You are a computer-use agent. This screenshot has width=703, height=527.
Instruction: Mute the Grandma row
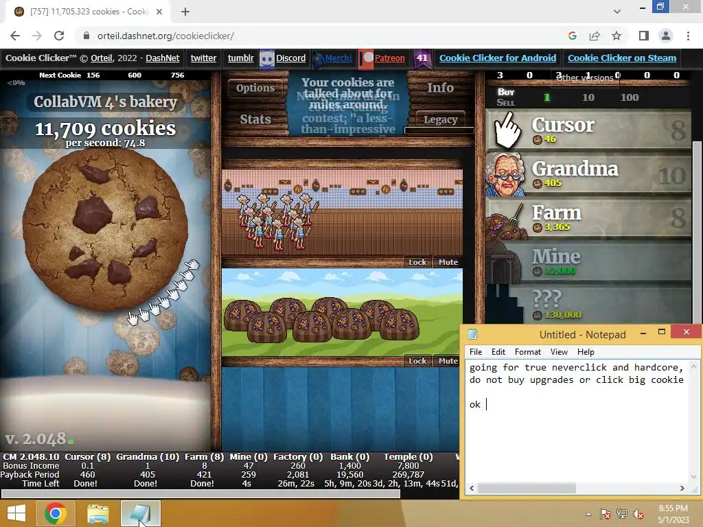click(448, 262)
